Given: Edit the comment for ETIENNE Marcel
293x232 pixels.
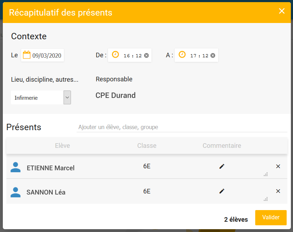Looking at the screenshot, I should coord(222,166).
